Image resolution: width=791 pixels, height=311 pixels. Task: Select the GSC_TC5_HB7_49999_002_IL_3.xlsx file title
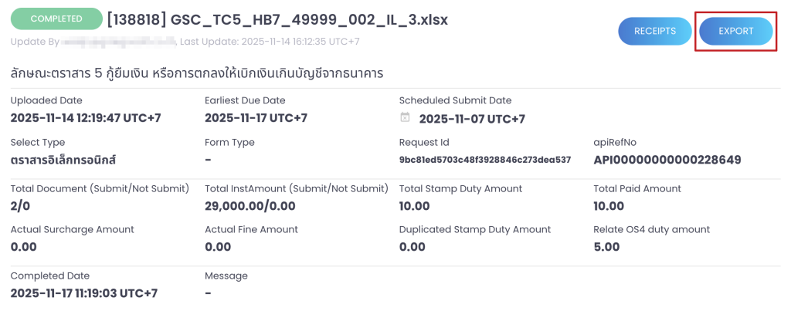pos(277,19)
